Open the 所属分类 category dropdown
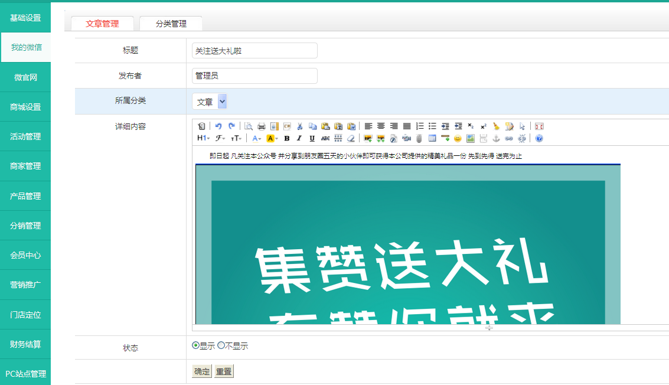 pyautogui.click(x=210, y=102)
